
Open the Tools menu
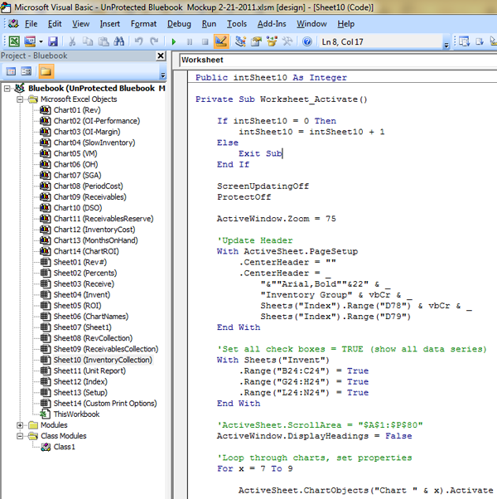(237, 24)
